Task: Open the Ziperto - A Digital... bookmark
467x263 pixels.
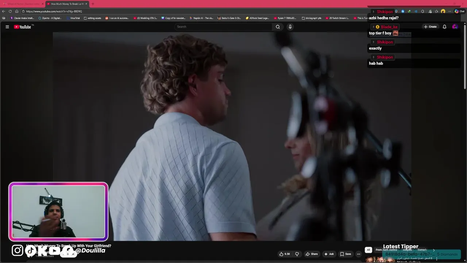Action: [50, 18]
